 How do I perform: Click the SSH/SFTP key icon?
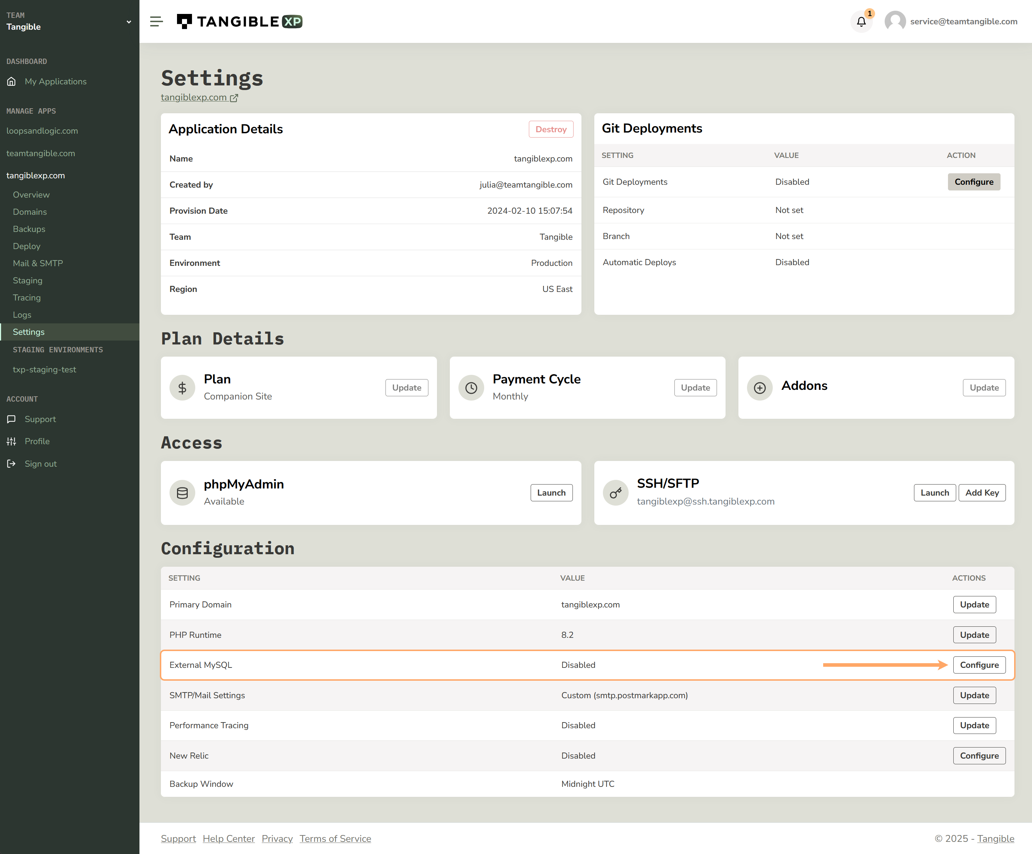pos(615,493)
